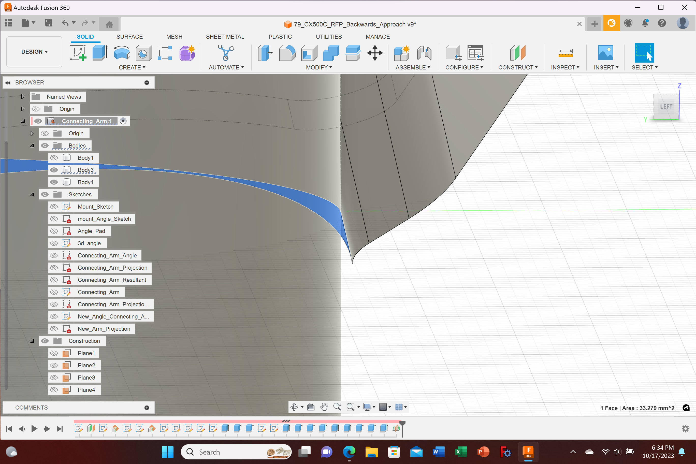Toggle visibility of the Construction folder
This screenshot has width=696, height=464.
click(x=45, y=341)
